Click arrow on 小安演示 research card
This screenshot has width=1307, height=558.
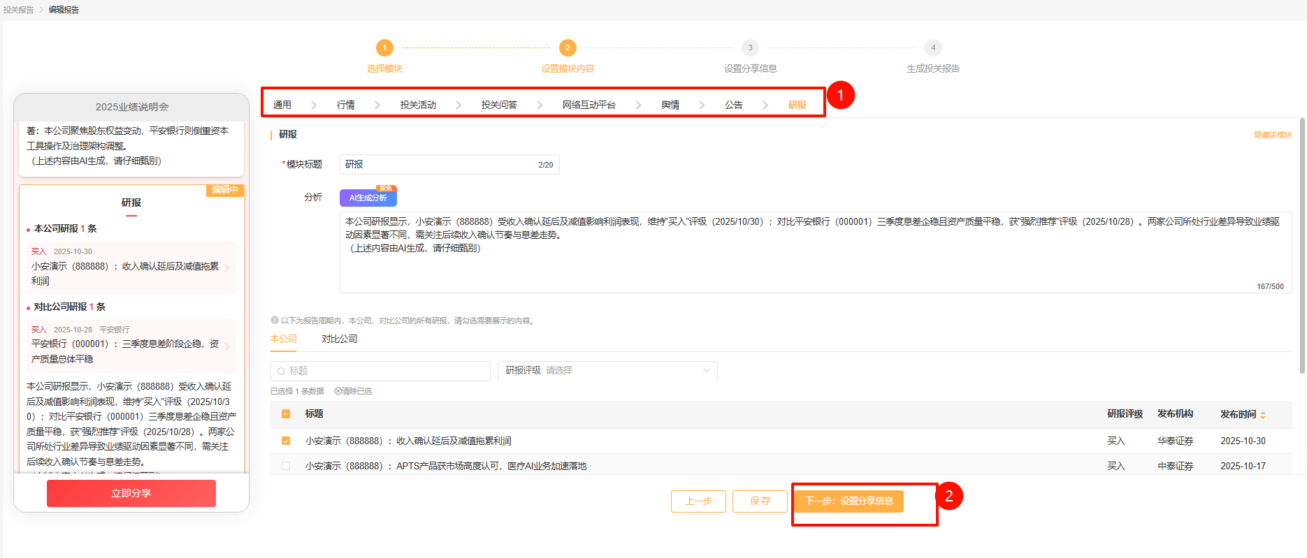click(227, 268)
